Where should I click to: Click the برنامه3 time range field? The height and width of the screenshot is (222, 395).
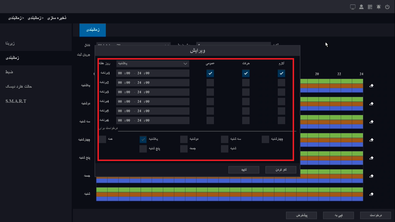point(153,92)
